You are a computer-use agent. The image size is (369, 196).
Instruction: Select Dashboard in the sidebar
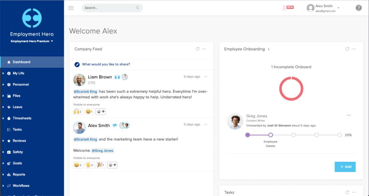click(21, 62)
